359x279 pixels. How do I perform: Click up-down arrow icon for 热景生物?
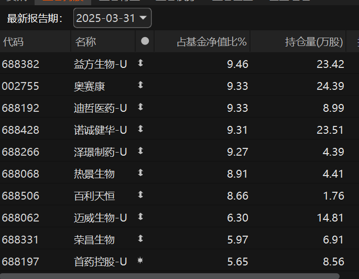[140, 172]
